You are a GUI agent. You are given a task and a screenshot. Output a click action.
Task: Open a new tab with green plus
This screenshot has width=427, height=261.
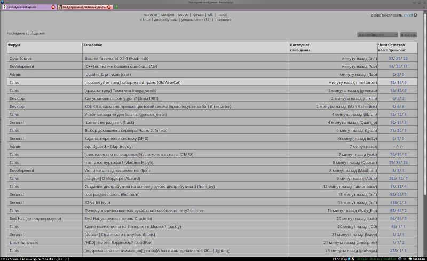(x=116, y=7)
